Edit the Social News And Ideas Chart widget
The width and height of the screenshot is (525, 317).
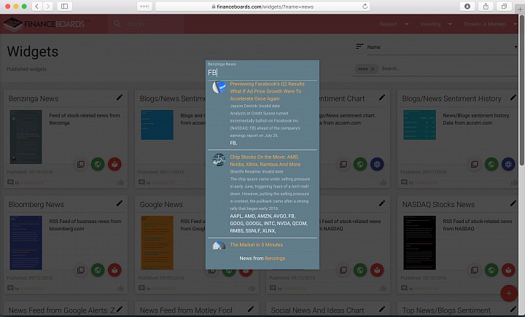[x=381, y=309]
